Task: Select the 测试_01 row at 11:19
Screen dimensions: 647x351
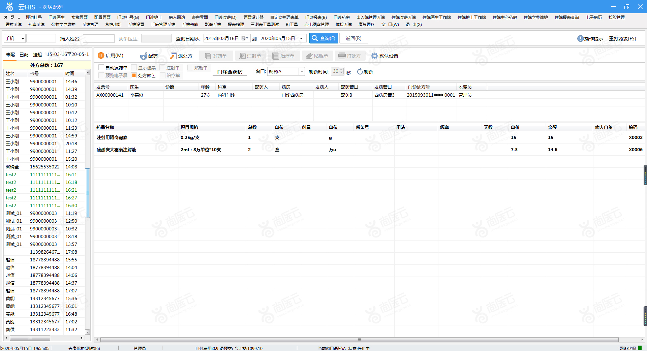Action: (44, 213)
